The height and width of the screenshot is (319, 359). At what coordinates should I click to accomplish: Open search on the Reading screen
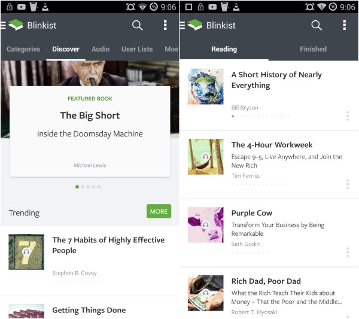[x=317, y=25]
